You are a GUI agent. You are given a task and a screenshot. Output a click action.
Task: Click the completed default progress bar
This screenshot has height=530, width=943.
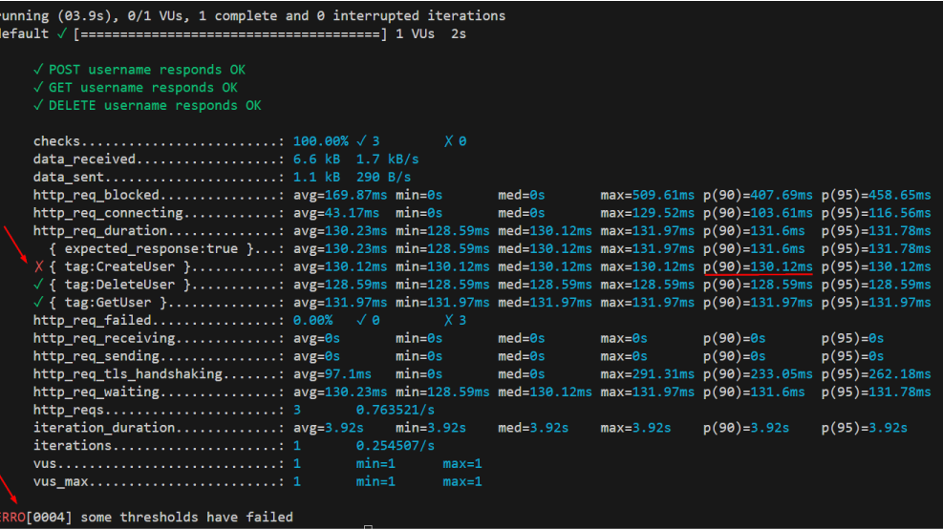pyautogui.click(x=229, y=34)
